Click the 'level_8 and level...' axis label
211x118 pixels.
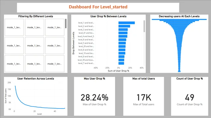[86, 50]
